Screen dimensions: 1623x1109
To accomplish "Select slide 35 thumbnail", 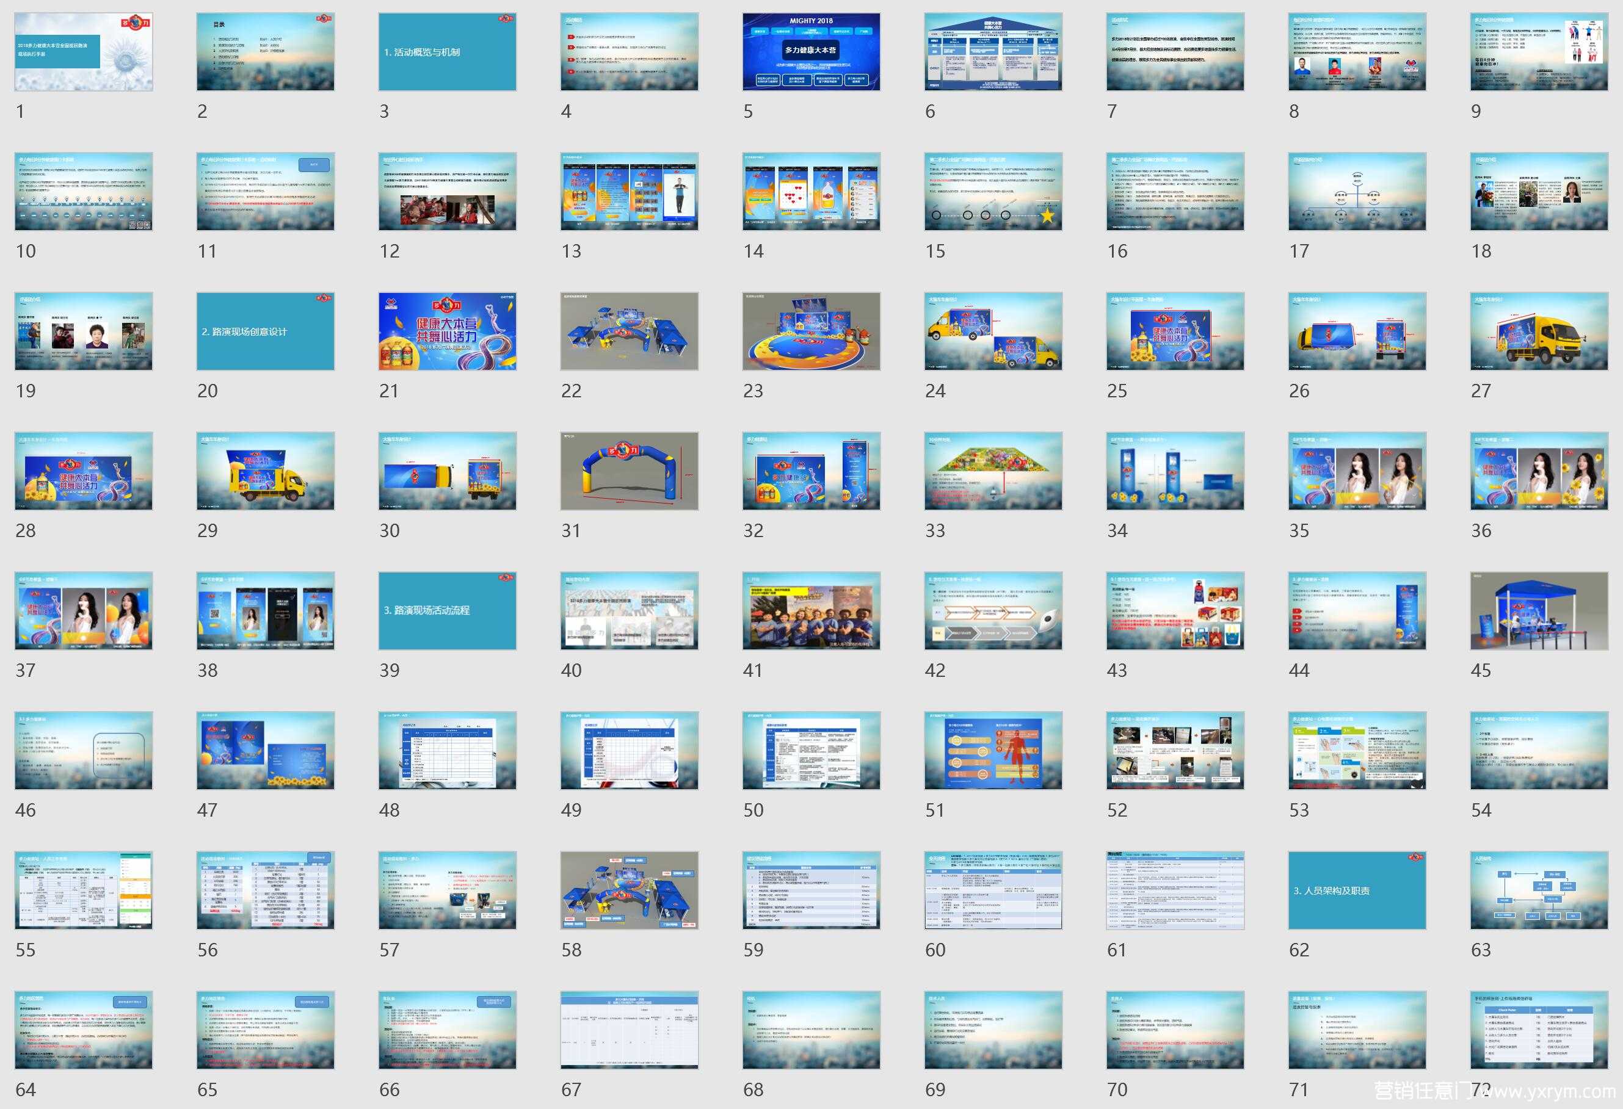I will [1357, 471].
